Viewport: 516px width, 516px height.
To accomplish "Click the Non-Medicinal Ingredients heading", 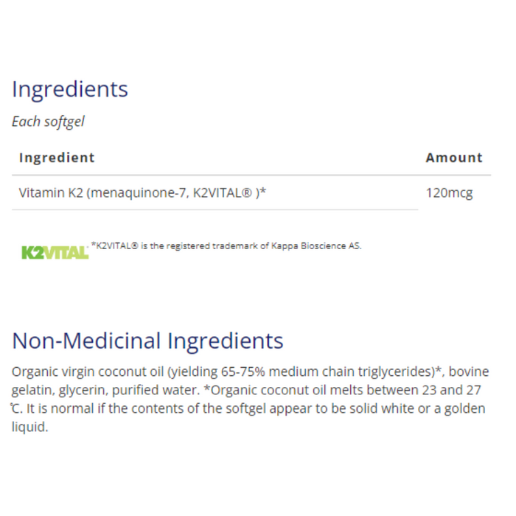I will point(147,341).
